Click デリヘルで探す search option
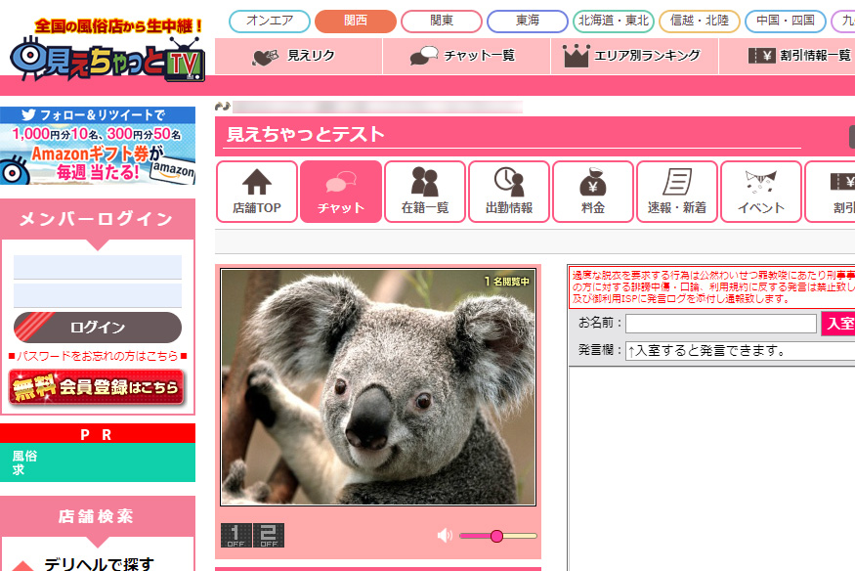The image size is (855, 571). (99, 564)
